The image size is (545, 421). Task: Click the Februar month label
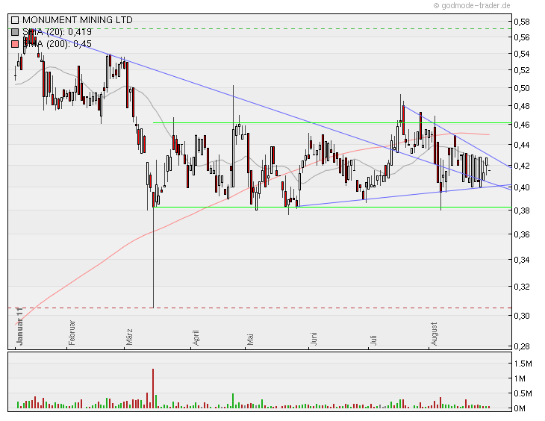[72, 333]
